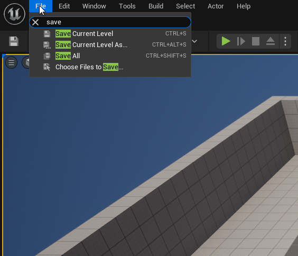Screen dimensions: 298x256
Task: Choose Save All menu entry
Action: point(110,56)
